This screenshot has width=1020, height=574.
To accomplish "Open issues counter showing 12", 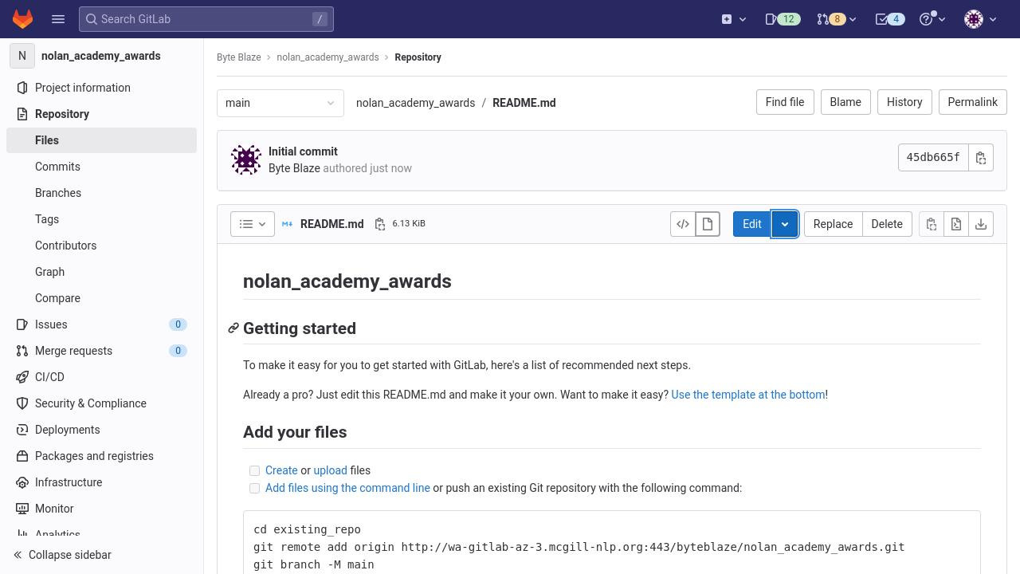I will point(782,19).
